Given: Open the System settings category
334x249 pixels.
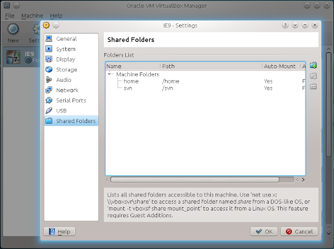Looking at the screenshot, I should 71,49.
